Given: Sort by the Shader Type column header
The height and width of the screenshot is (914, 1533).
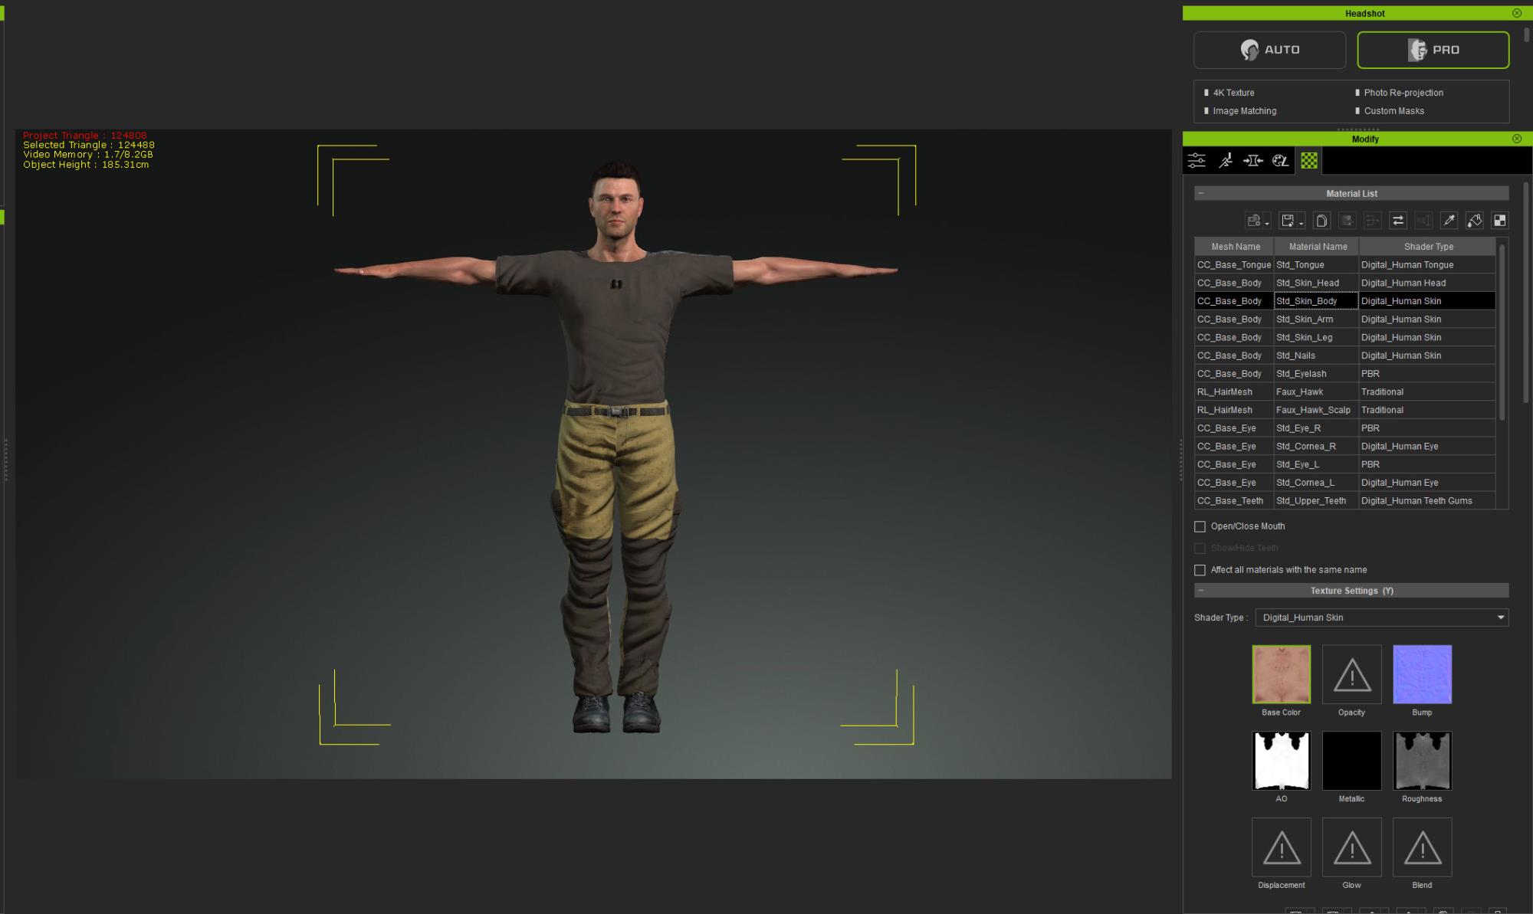Looking at the screenshot, I should (x=1427, y=247).
